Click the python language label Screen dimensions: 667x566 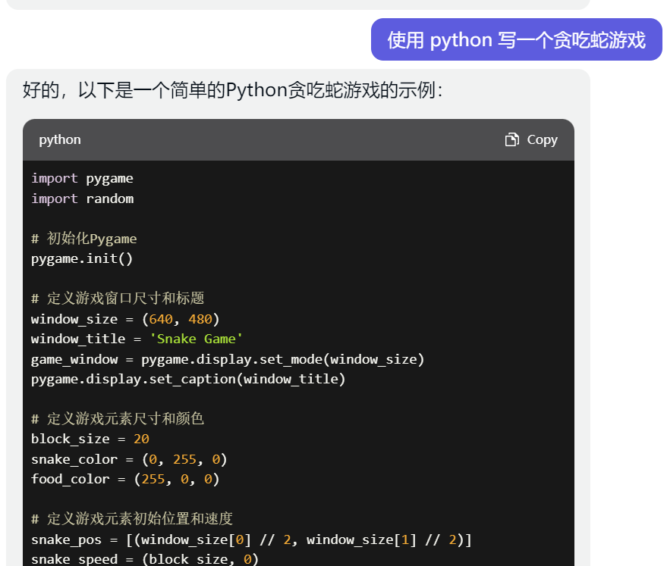[x=60, y=139]
